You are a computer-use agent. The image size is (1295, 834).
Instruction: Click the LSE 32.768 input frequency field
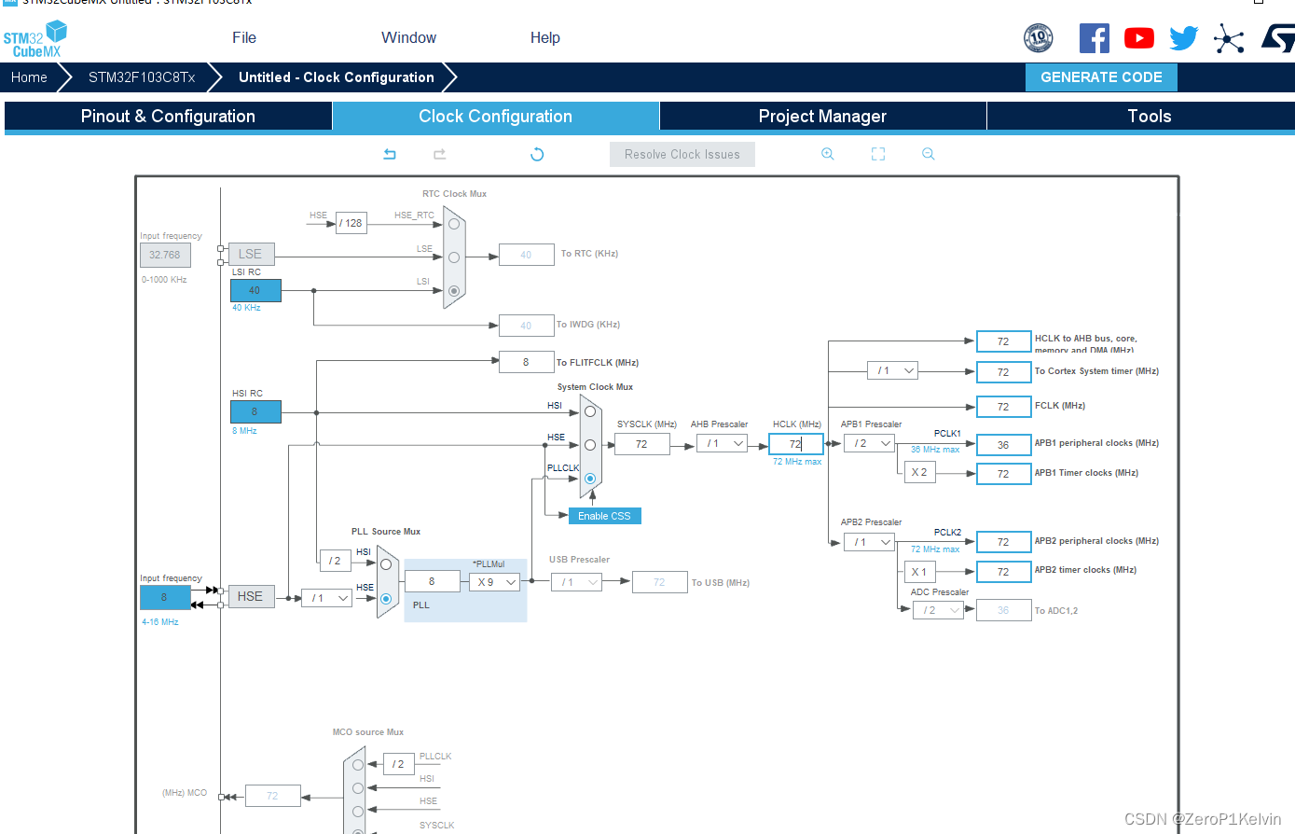coord(165,255)
